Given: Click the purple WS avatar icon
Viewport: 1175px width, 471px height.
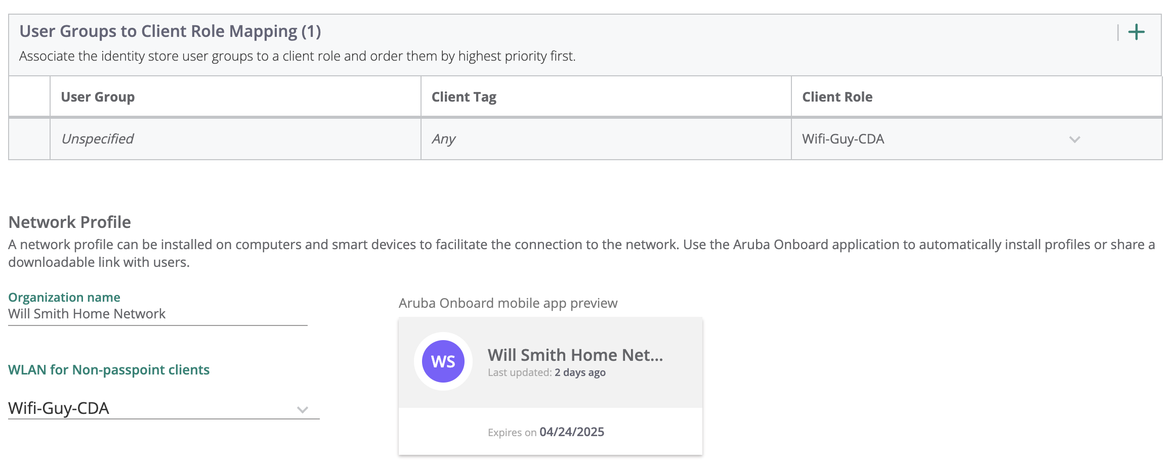Looking at the screenshot, I should click(443, 361).
